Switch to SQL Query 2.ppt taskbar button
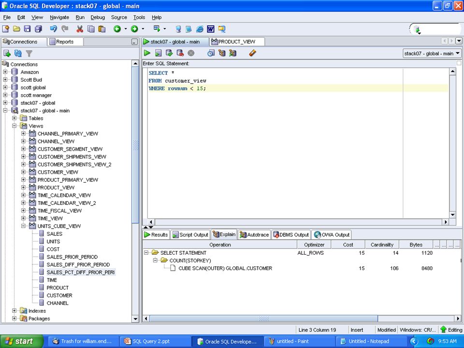 [x=155, y=341]
